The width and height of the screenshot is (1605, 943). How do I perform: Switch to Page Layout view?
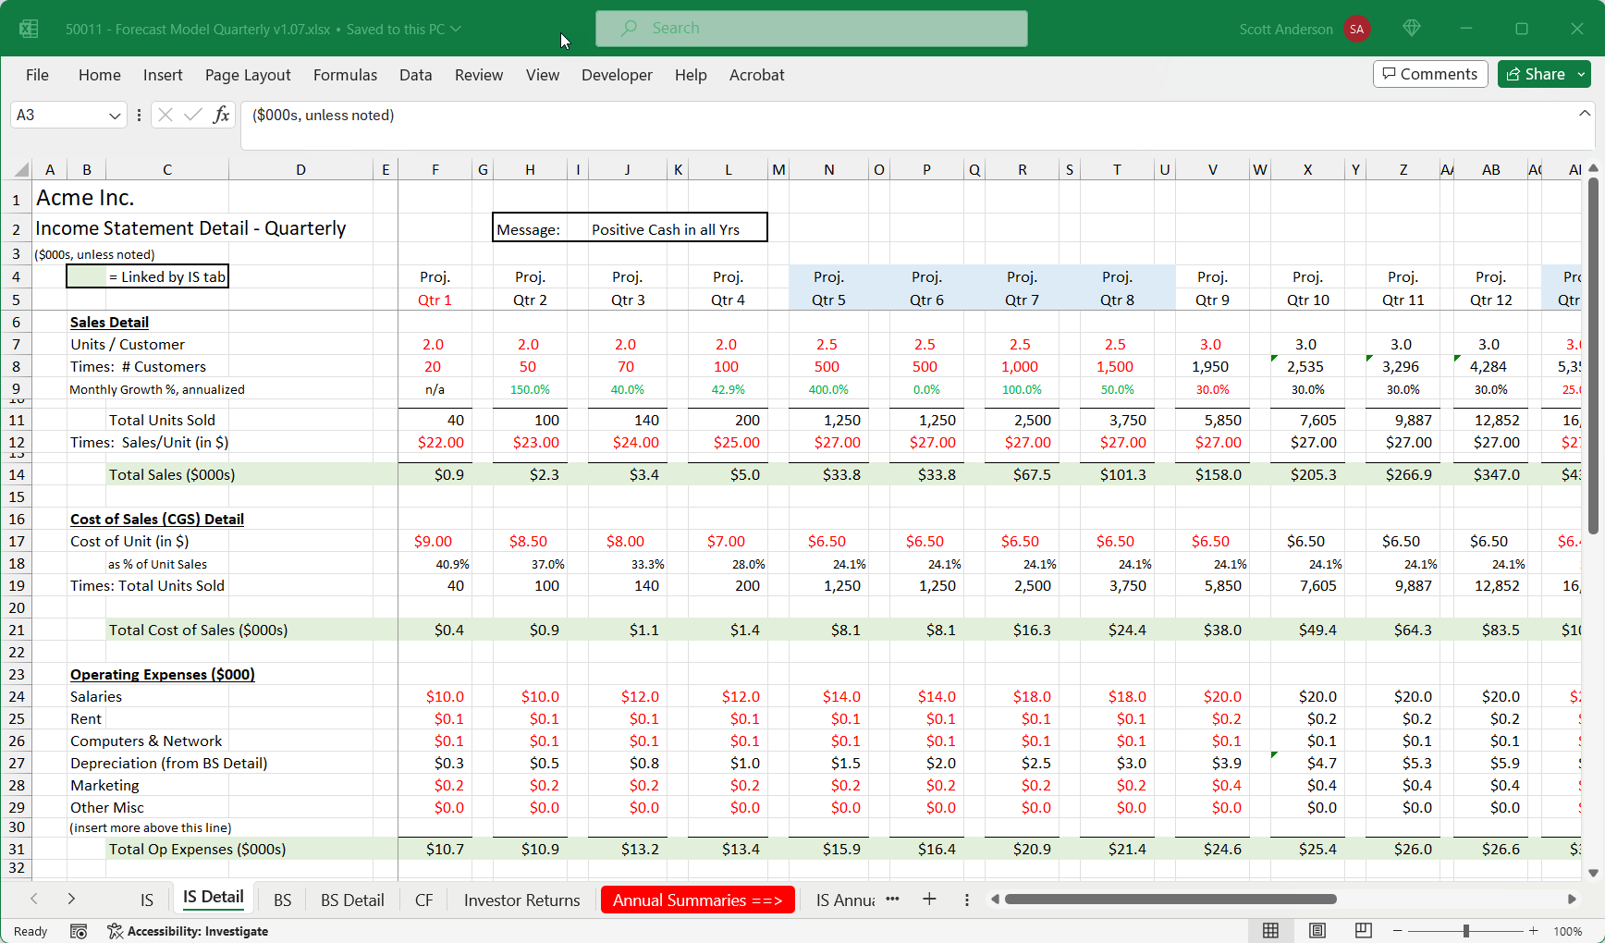click(x=1317, y=931)
